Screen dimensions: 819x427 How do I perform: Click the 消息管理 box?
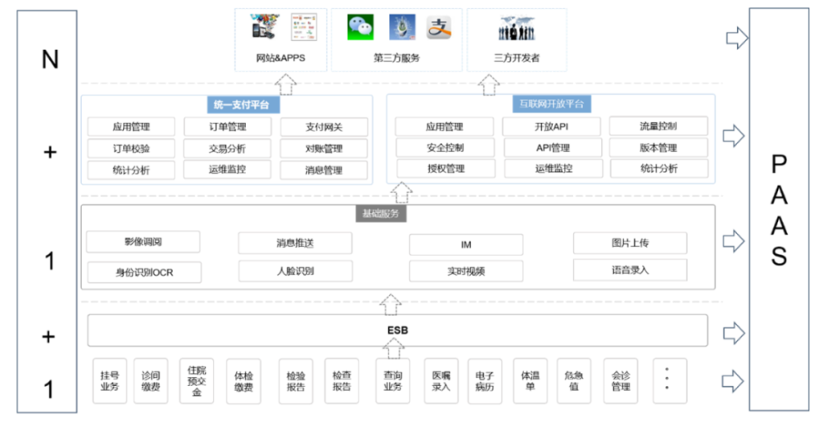[x=324, y=170]
